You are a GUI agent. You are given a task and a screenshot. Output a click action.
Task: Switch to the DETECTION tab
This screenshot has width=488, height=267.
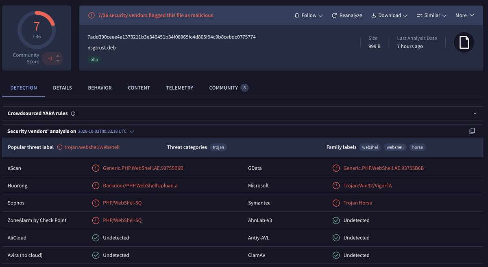click(x=24, y=88)
